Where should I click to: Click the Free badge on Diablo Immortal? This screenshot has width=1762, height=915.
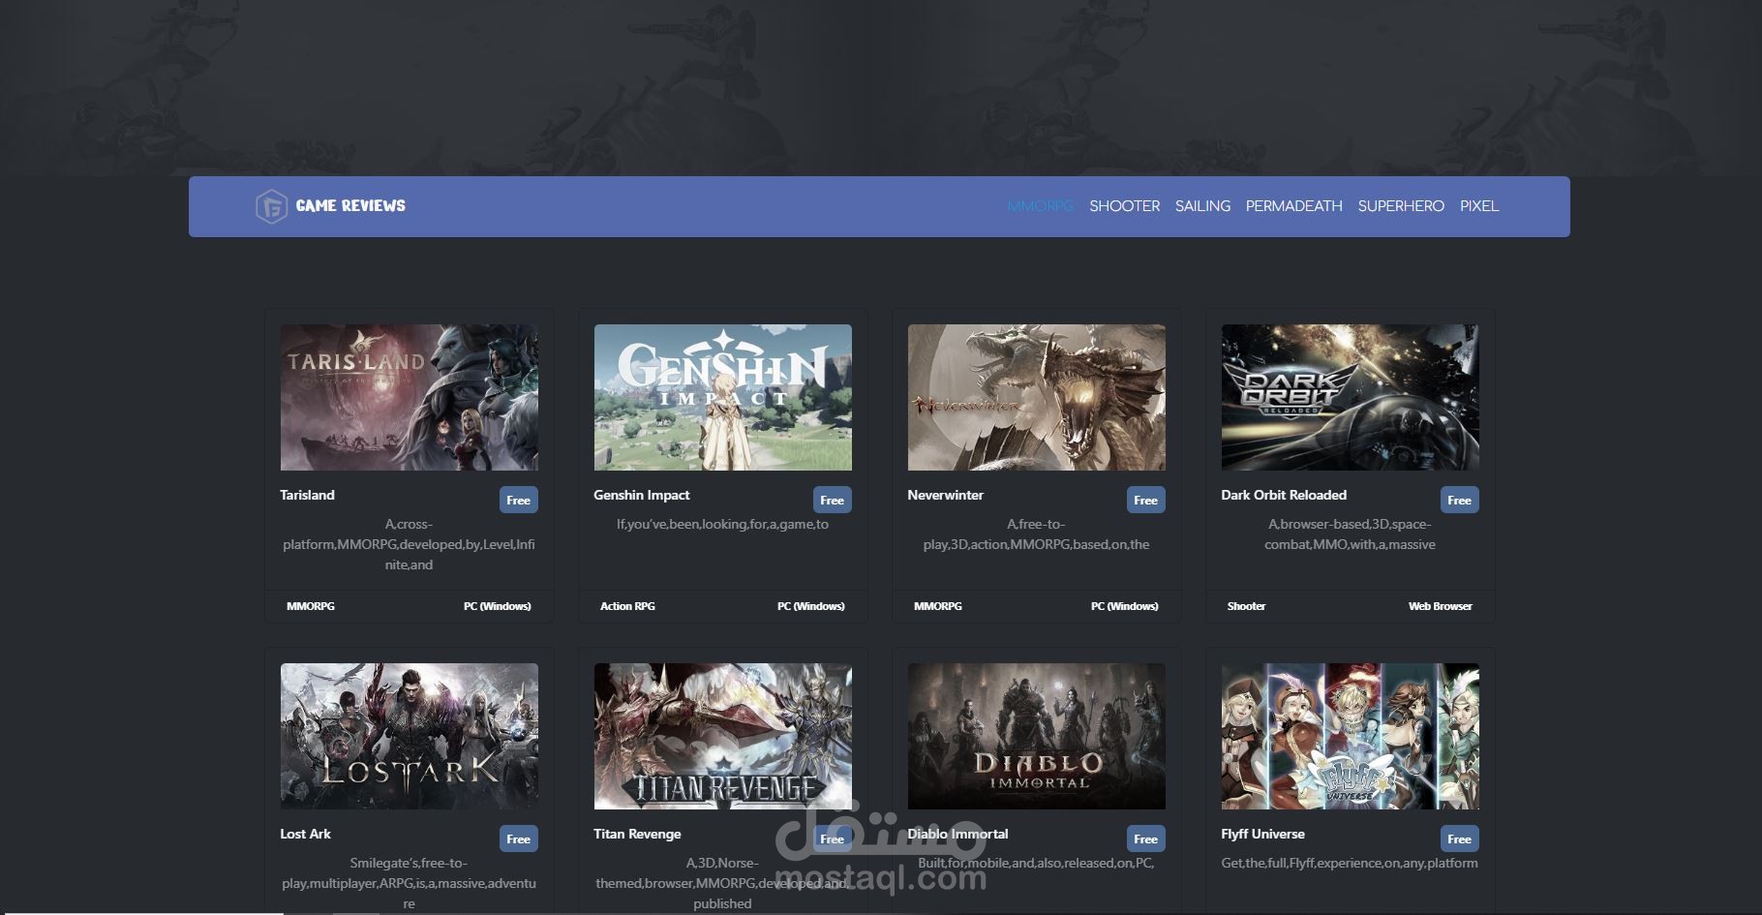coord(1145,839)
